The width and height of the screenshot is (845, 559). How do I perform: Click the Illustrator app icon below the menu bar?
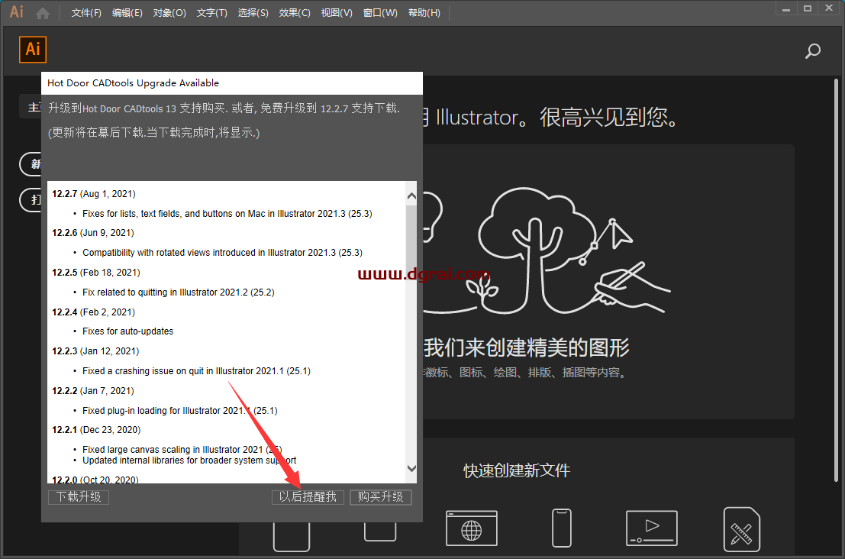pyautogui.click(x=32, y=49)
